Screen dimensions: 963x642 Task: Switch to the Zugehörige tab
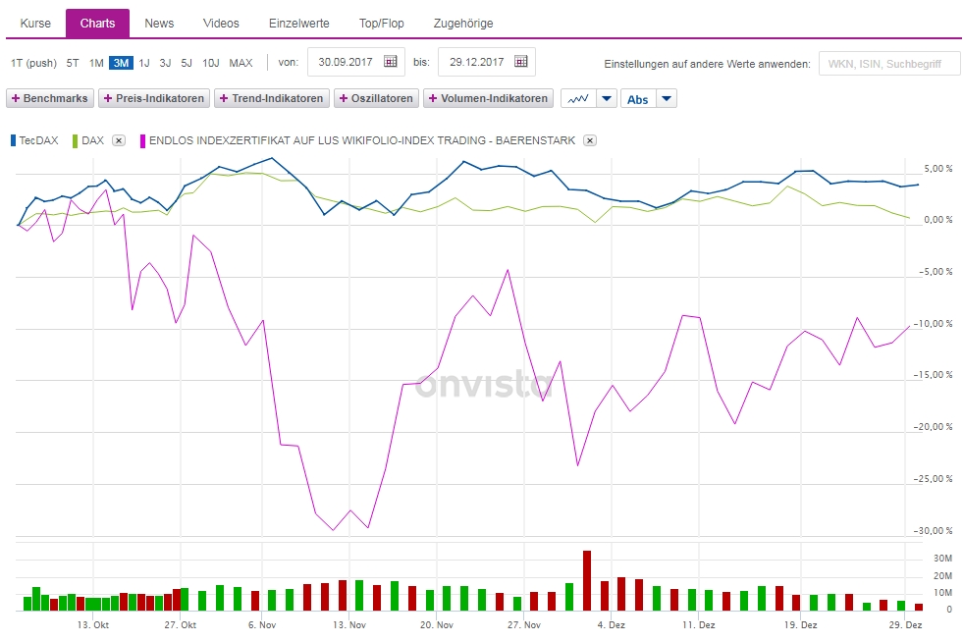point(463,24)
